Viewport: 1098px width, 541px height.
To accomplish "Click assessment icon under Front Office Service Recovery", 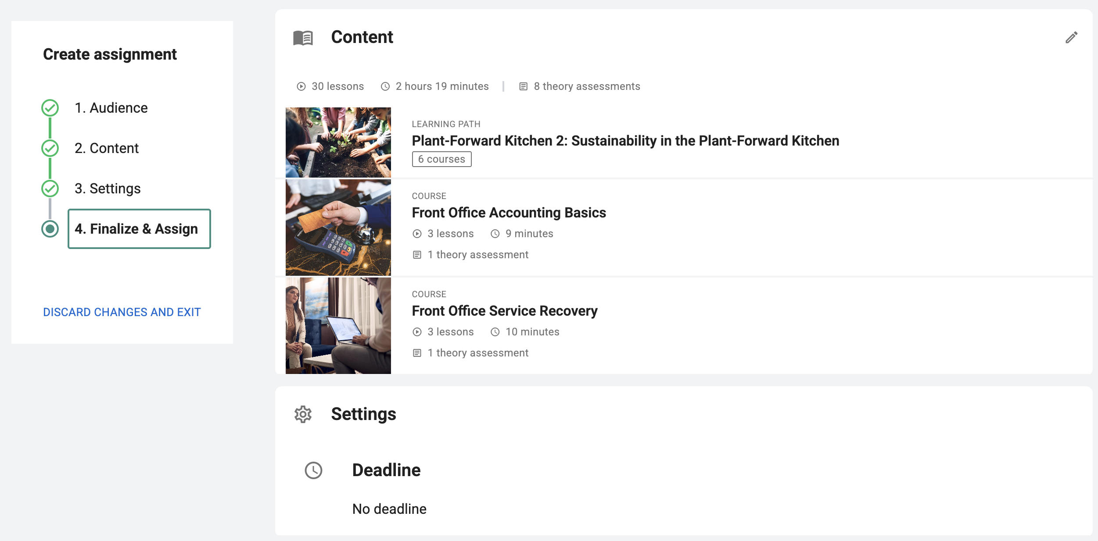I will coord(417,353).
